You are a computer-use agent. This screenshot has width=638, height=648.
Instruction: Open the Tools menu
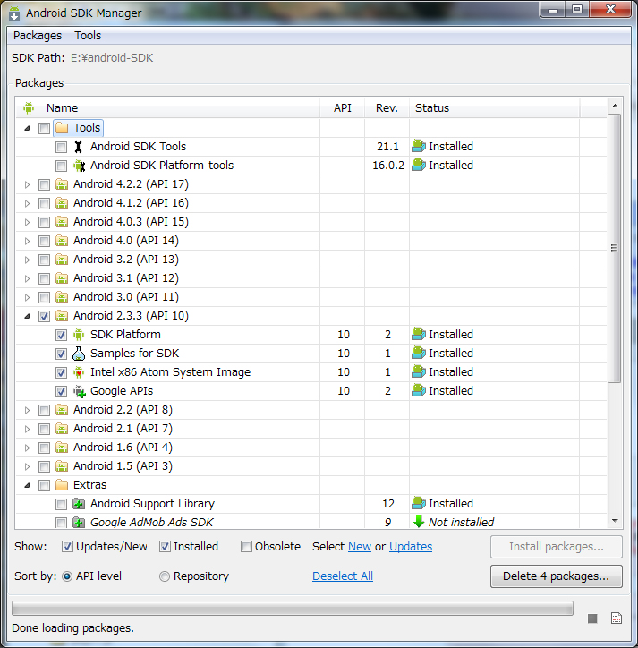pyautogui.click(x=88, y=36)
